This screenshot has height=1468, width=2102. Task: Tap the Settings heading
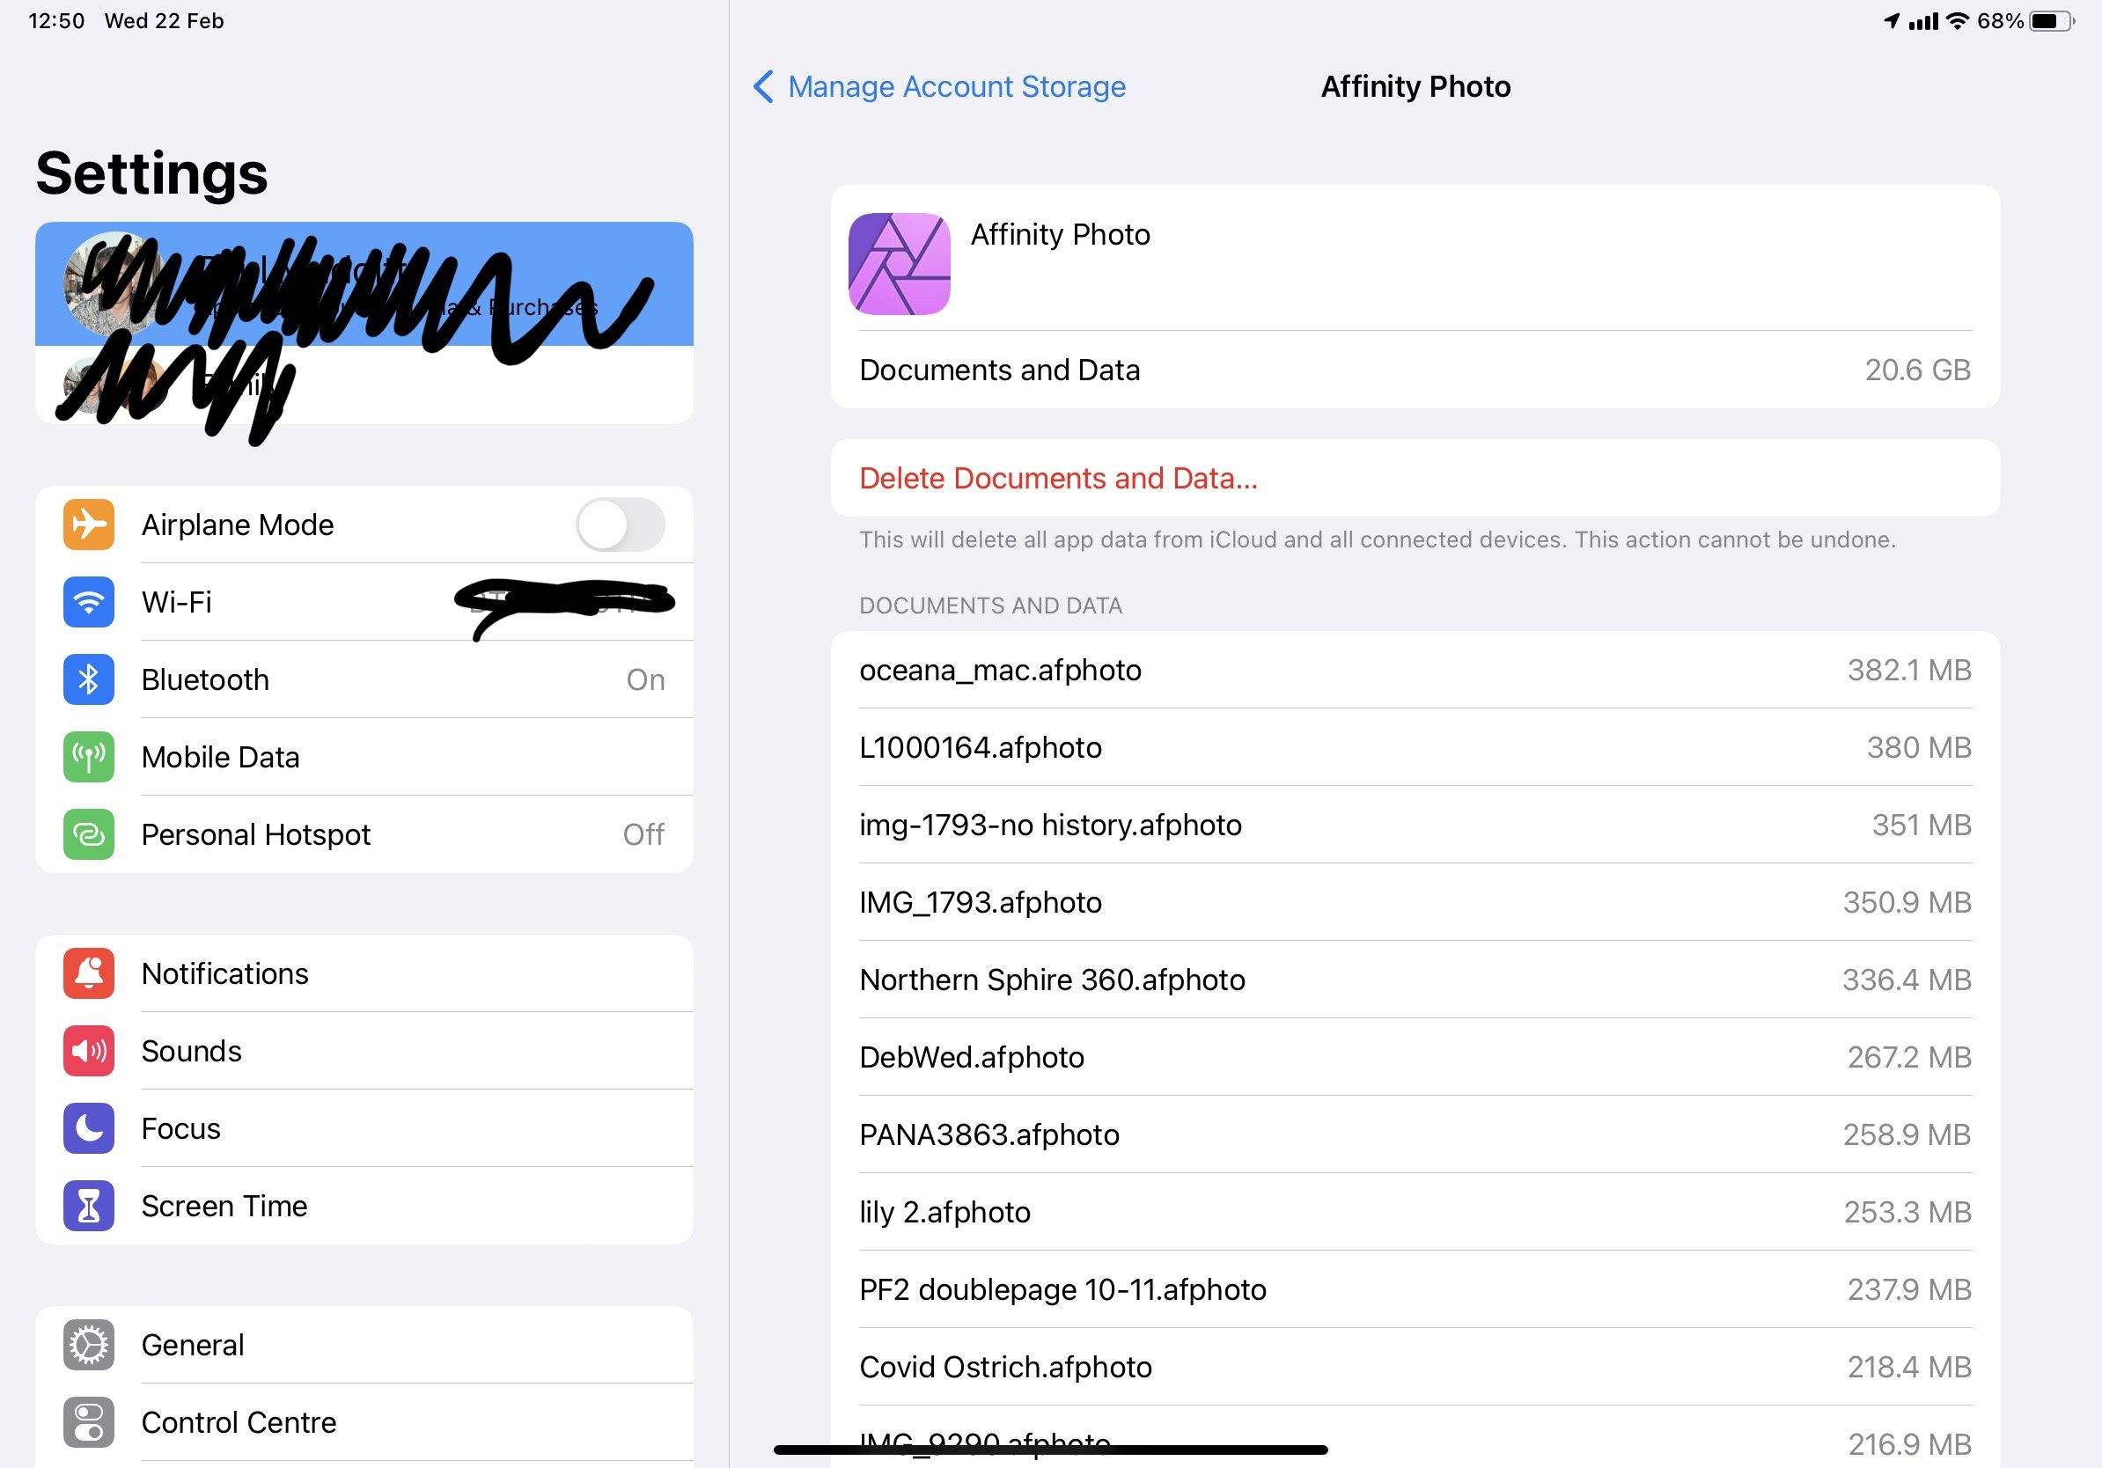point(152,173)
